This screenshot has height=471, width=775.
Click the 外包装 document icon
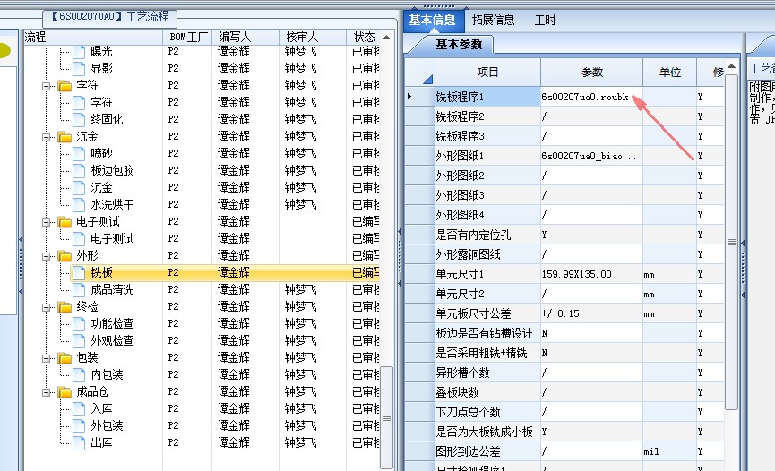pos(79,425)
